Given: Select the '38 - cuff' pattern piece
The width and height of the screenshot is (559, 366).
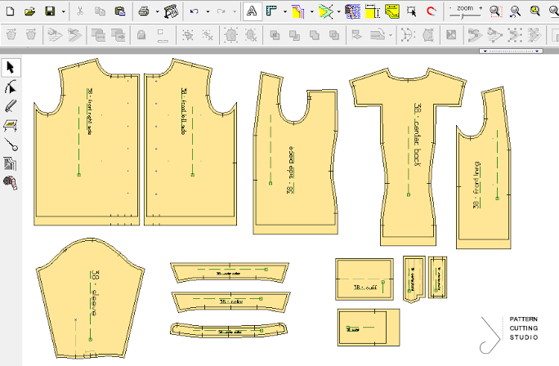Looking at the screenshot, I should 364,279.
